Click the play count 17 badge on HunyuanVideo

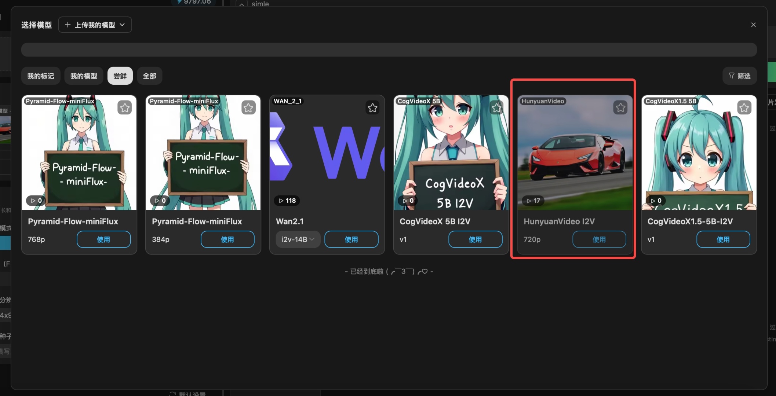click(x=533, y=201)
